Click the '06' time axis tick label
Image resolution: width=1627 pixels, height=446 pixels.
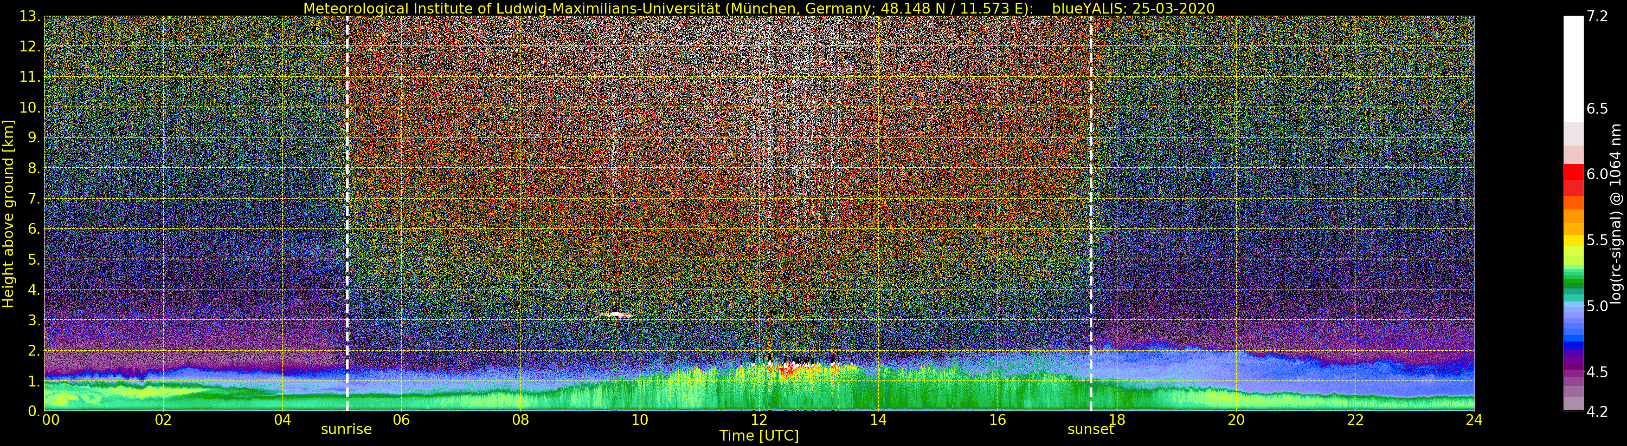[x=401, y=420]
